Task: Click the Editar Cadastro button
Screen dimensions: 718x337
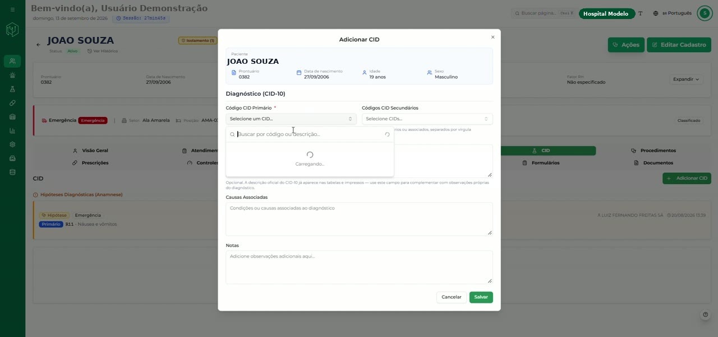Action: (679, 45)
